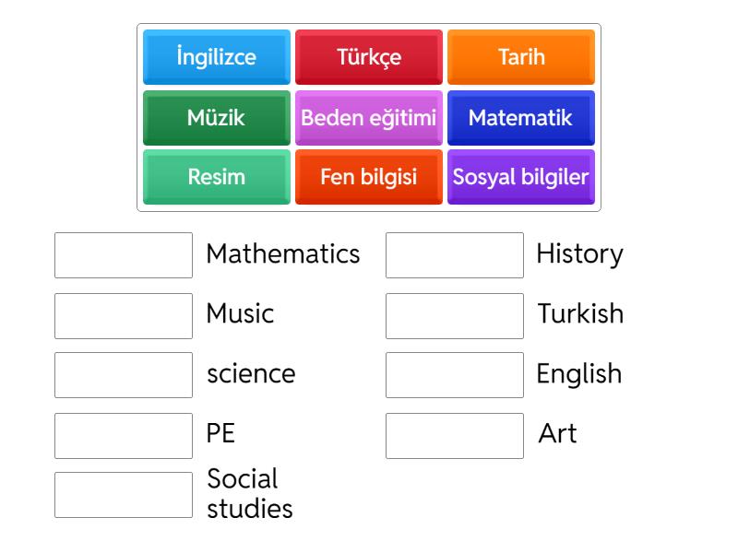
Task: Choose the dark blue Matematik tile
Action: 521,118
